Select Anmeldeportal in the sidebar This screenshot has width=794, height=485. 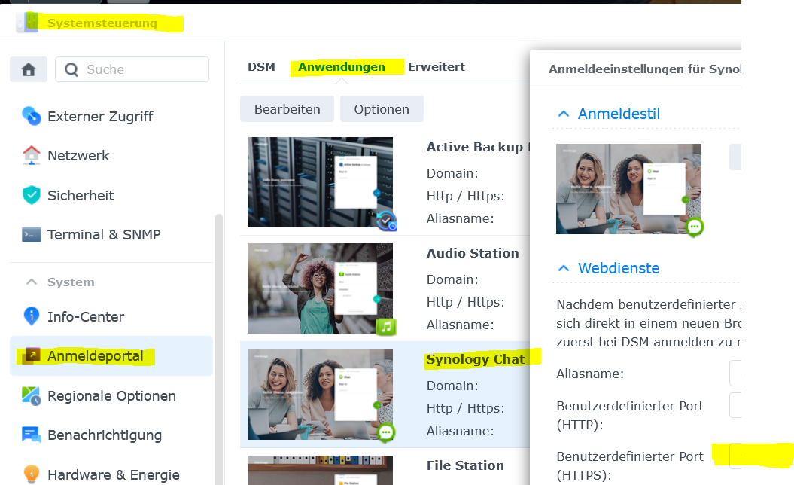click(111, 355)
